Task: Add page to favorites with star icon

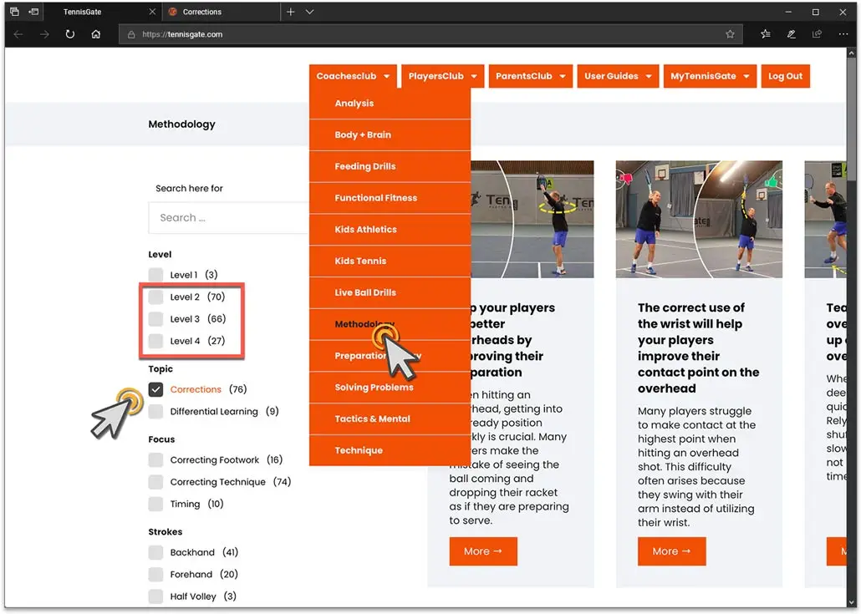Action: point(730,34)
